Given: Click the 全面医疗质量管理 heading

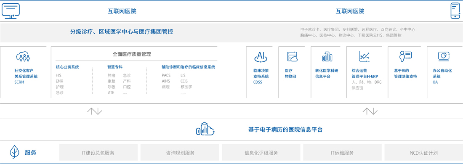Looking at the screenshot, I should (132, 54).
